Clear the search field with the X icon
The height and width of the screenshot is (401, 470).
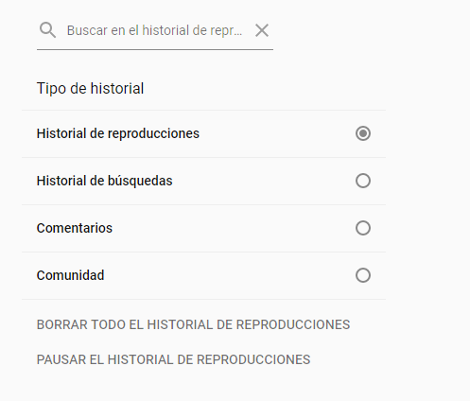pyautogui.click(x=262, y=30)
